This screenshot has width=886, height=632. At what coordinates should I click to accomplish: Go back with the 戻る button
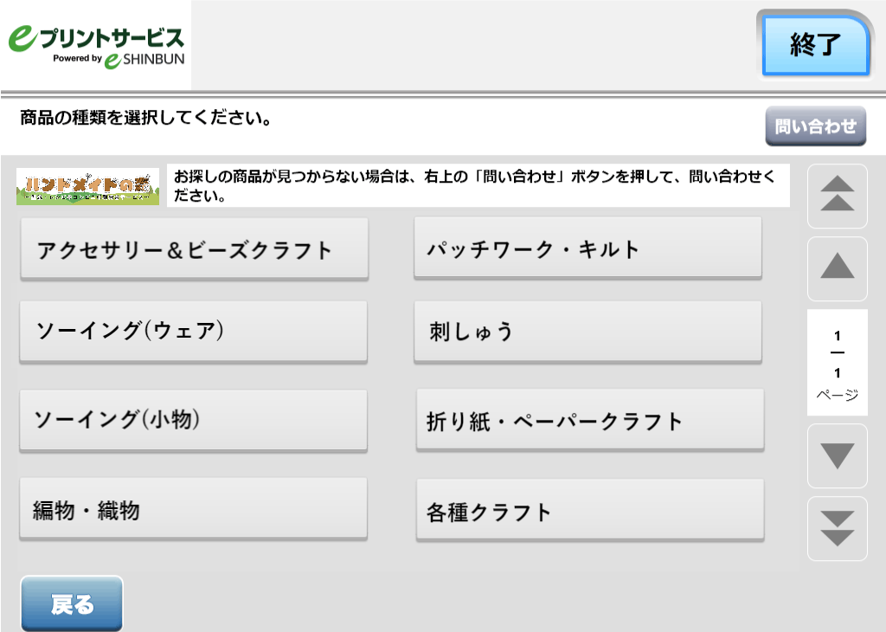point(71,603)
